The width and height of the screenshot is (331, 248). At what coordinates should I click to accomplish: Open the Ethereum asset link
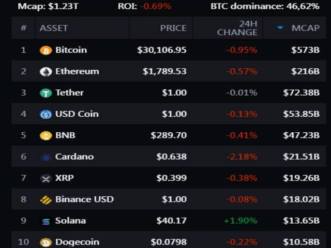pyautogui.click(x=77, y=71)
